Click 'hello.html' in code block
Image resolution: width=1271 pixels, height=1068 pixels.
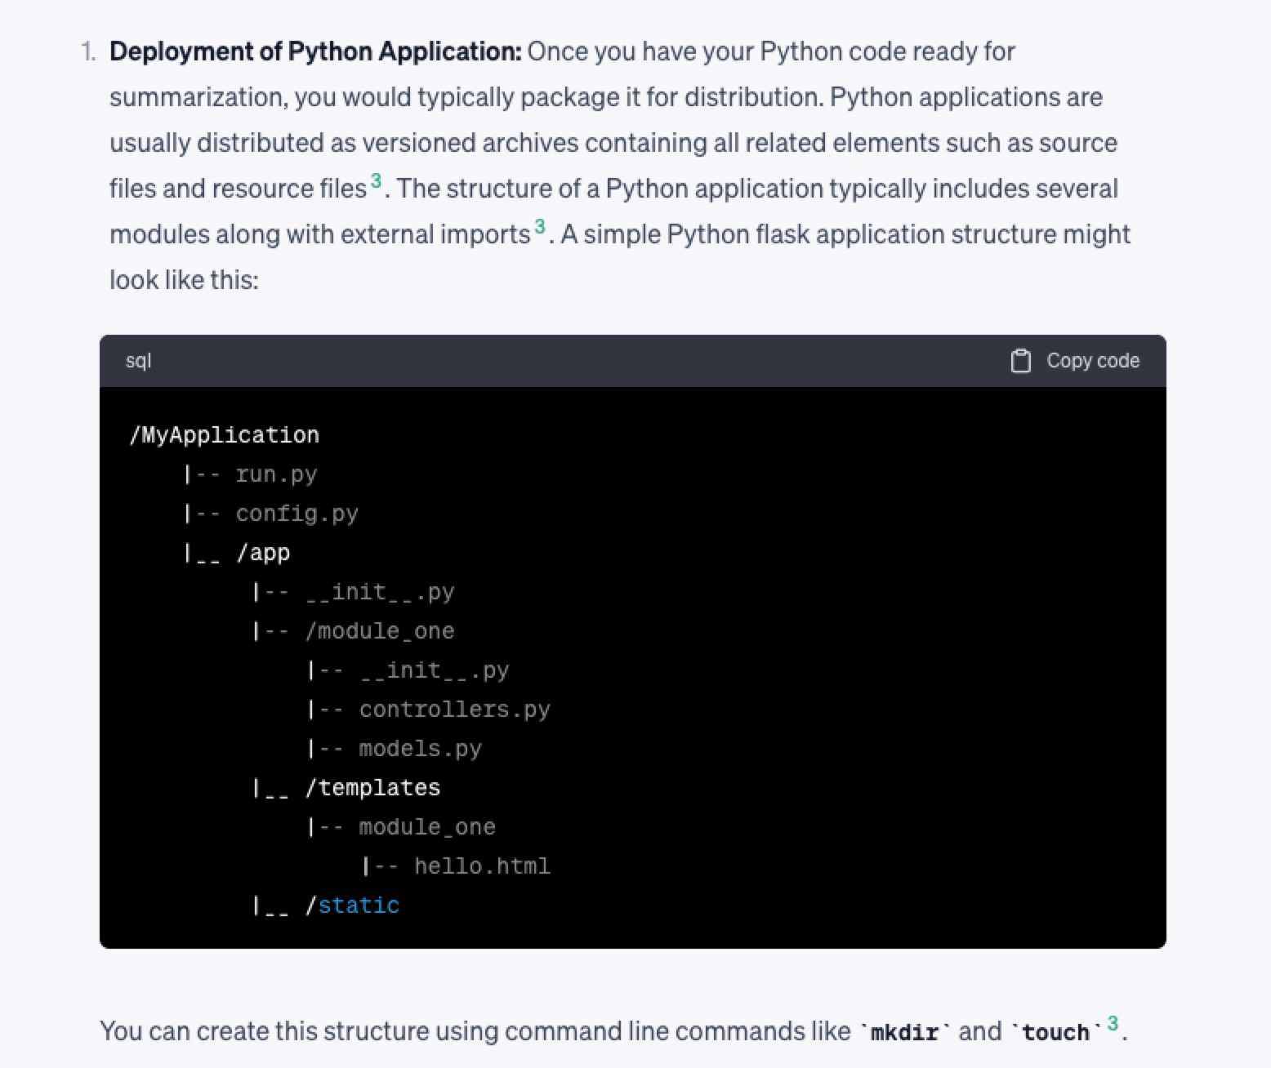pyautogui.click(x=482, y=866)
